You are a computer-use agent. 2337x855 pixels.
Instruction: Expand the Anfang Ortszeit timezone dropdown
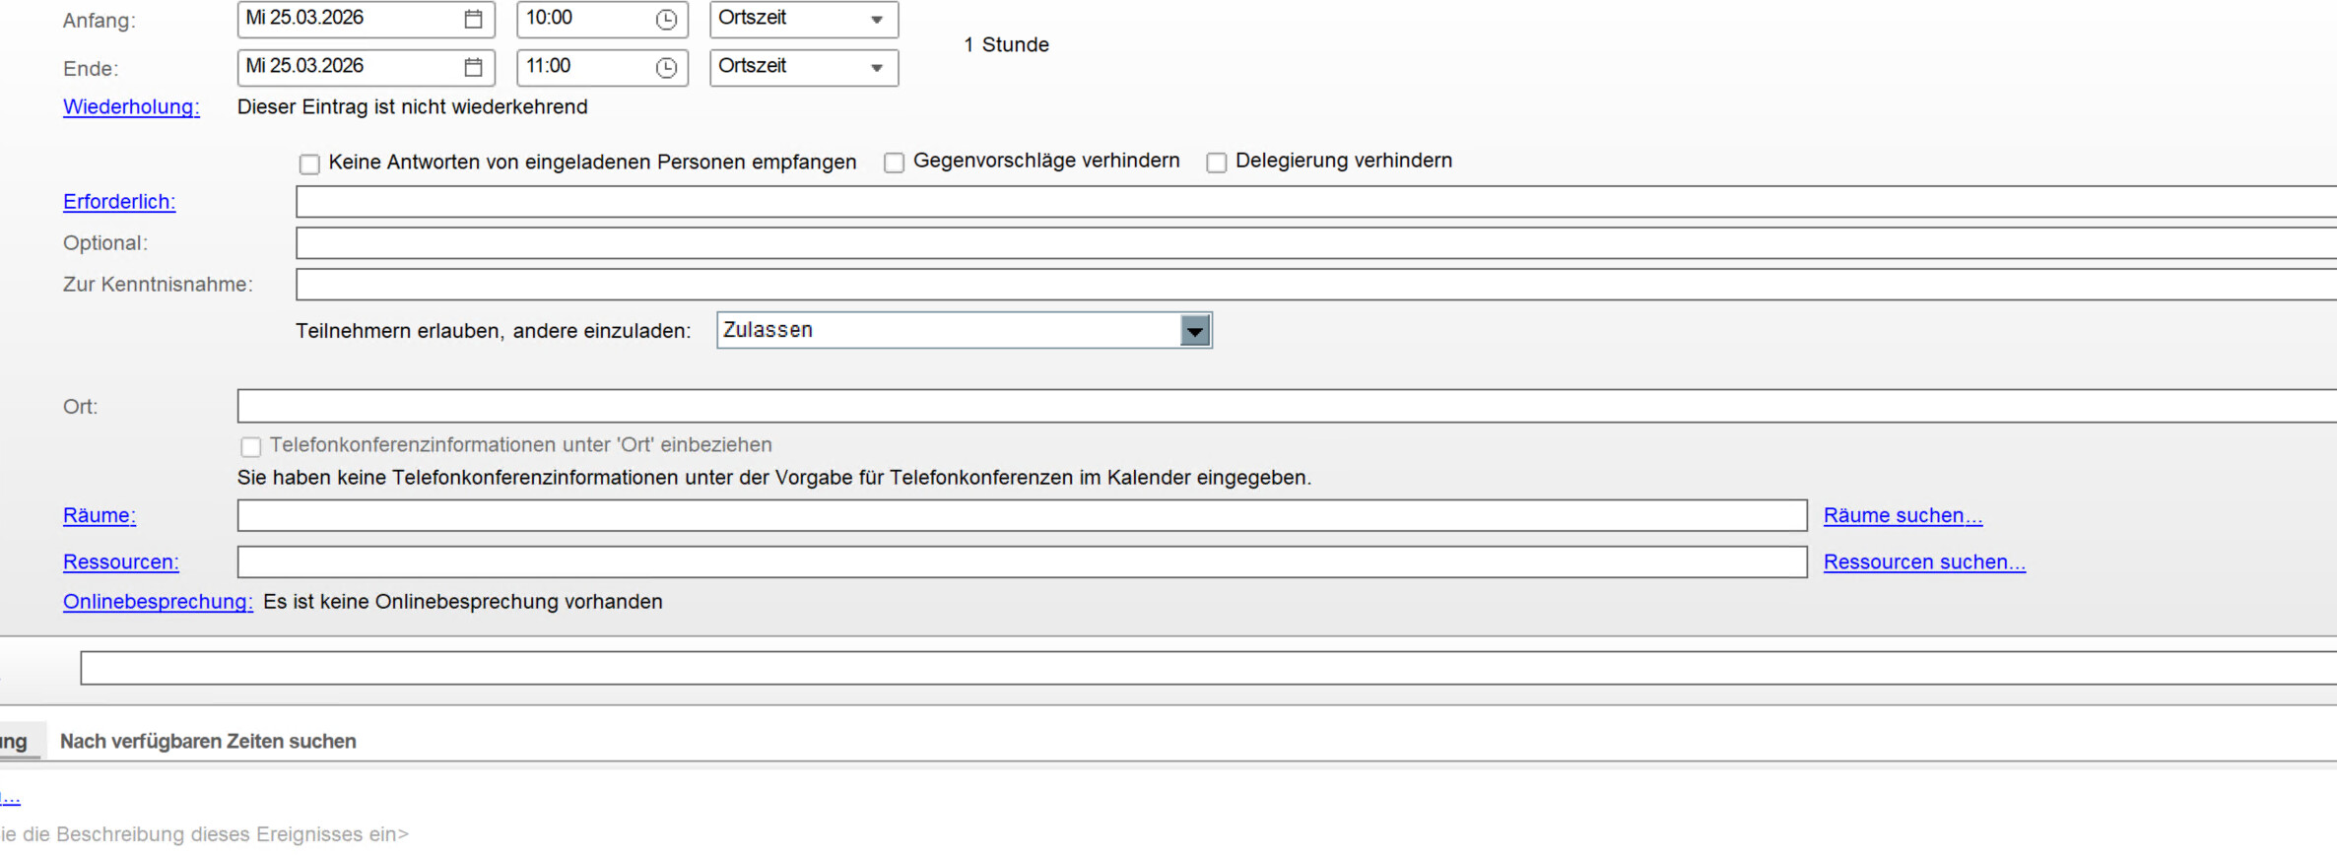876,20
